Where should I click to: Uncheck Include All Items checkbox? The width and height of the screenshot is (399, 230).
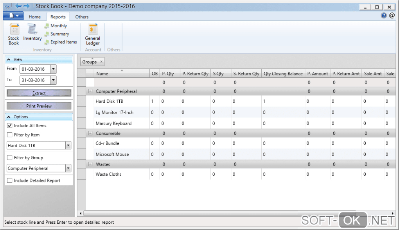tap(10, 126)
